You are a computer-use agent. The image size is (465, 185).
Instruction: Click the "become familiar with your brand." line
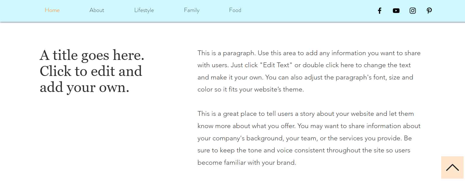click(247, 163)
